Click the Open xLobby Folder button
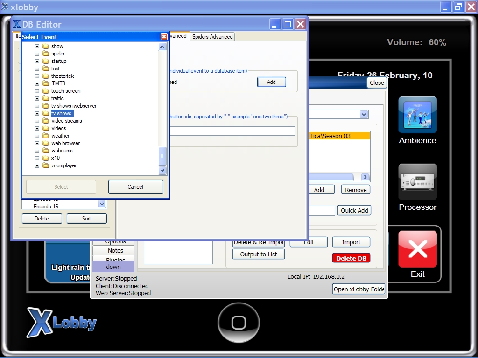Screen dimensions: 478x358 [x=358, y=289]
